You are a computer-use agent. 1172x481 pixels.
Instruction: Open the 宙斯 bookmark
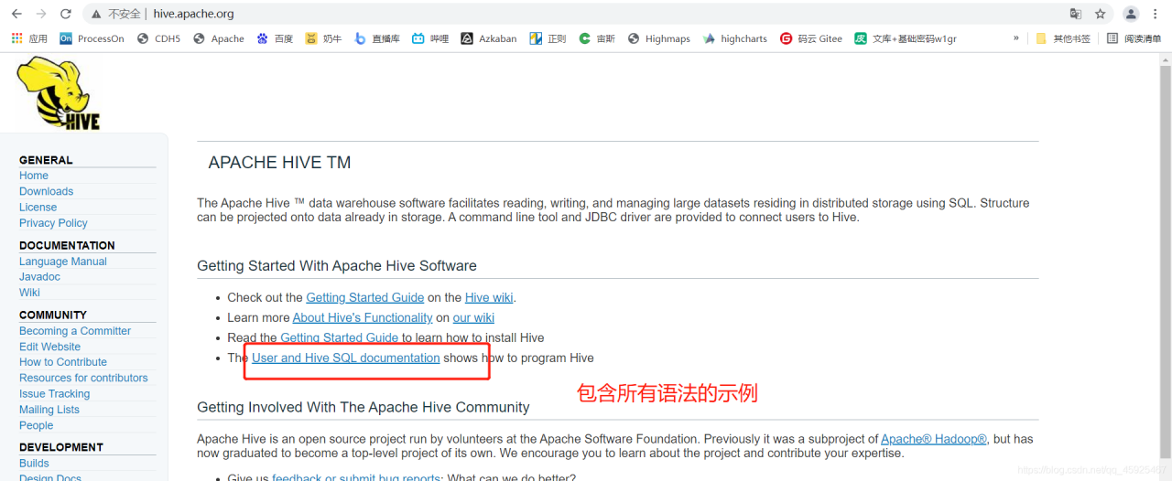tap(597, 38)
